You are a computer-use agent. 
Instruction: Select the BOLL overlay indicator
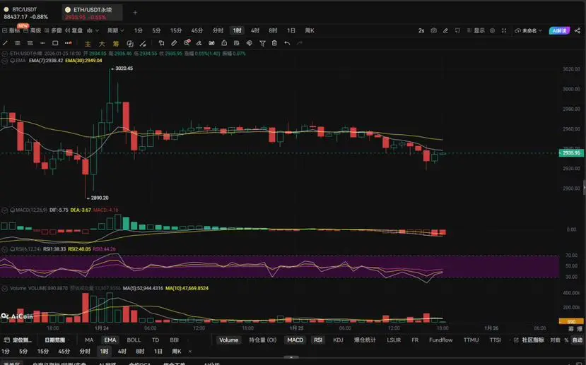tap(134, 340)
